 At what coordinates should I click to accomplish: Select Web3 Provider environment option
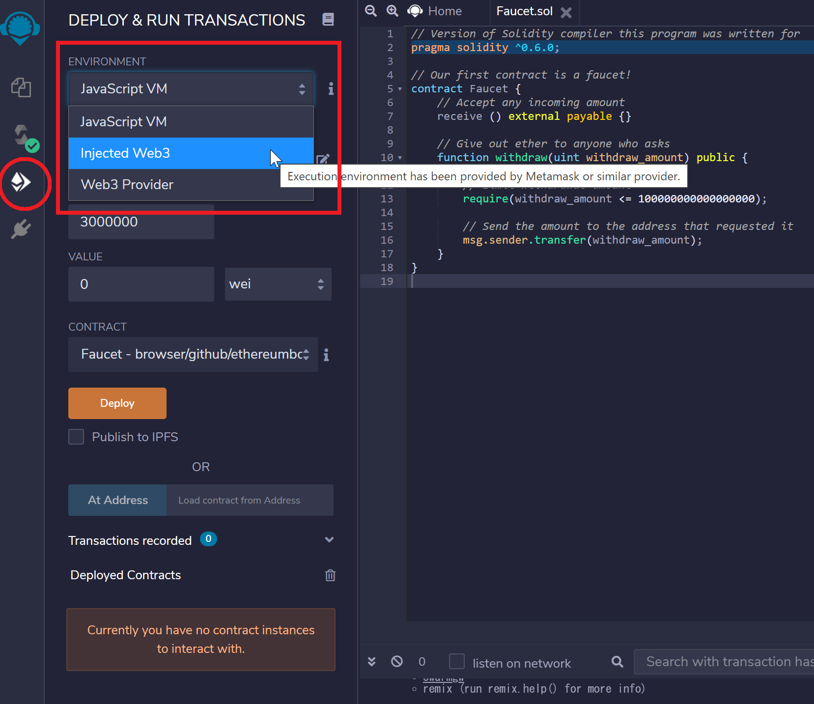[x=191, y=185]
